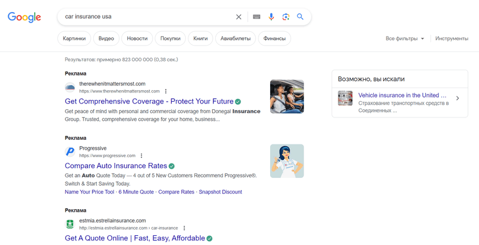Image resolution: width=479 pixels, height=245 pixels.
Task: Select the Книги filter tab
Action: [x=200, y=39]
